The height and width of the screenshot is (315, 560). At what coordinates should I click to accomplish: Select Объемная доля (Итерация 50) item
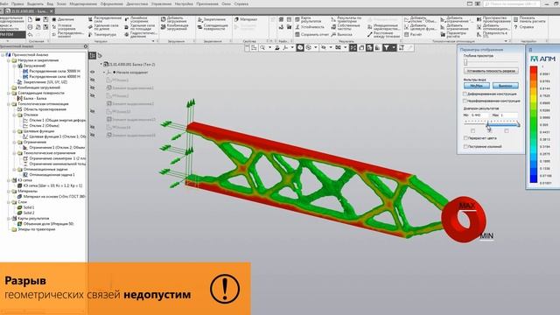click(x=45, y=224)
